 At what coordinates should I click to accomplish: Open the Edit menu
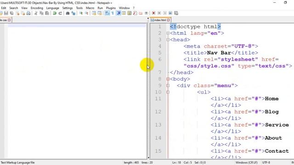click(4, 8)
